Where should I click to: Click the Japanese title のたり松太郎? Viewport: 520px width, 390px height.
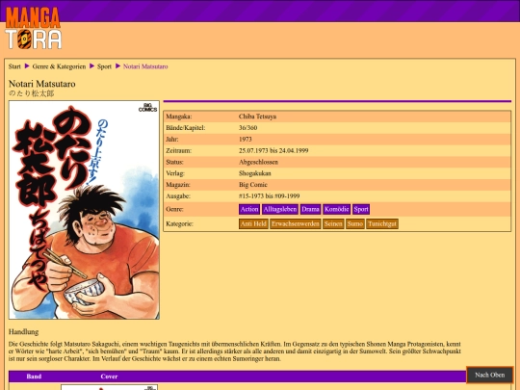click(x=32, y=93)
